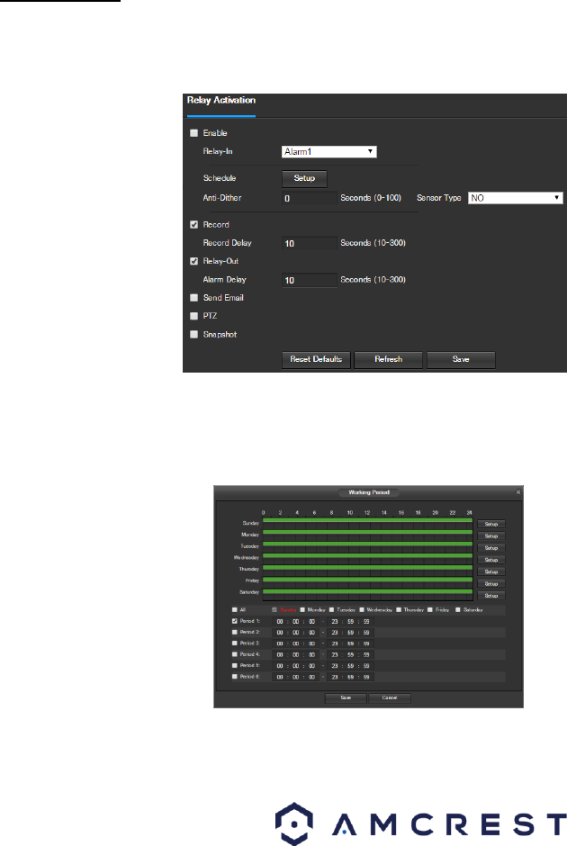Check the Wednesday checkbox
Viewport: 567px width, 846px height.
362,610
